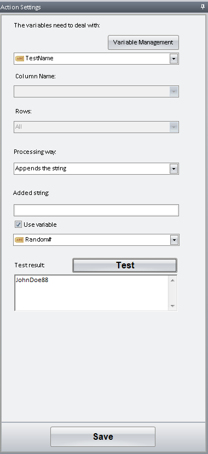Open the Column Name dropdown
The width and height of the screenshot is (208, 454).
coord(96,91)
